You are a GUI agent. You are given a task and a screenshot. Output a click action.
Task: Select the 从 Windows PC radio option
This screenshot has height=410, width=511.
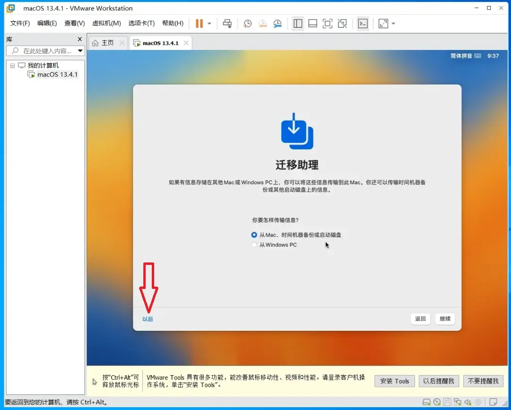pyautogui.click(x=274, y=245)
